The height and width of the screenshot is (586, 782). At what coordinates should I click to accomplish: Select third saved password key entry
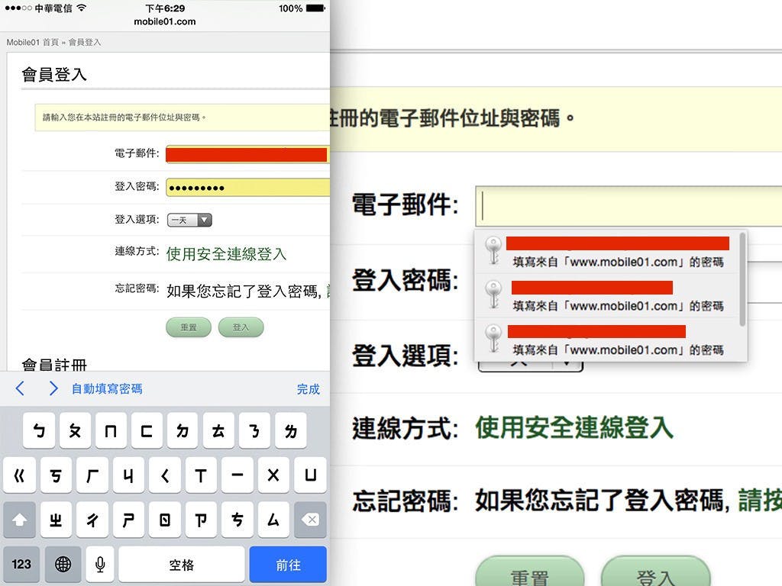[606, 340]
